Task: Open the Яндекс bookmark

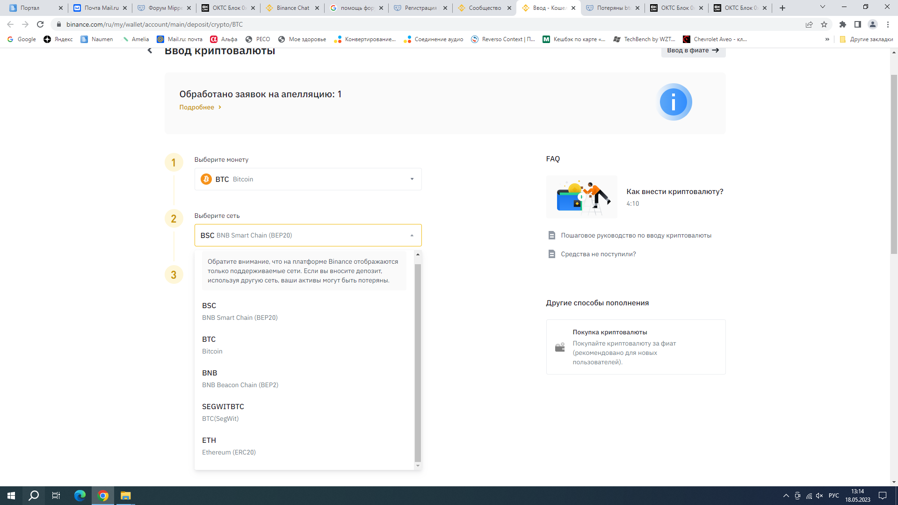Action: [x=58, y=39]
